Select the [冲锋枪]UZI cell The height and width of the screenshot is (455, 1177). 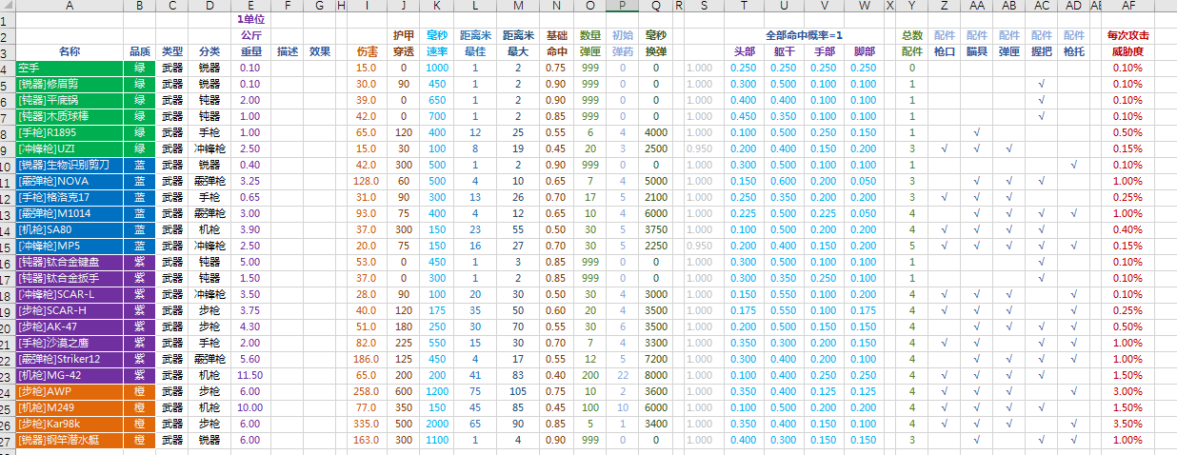coord(70,148)
